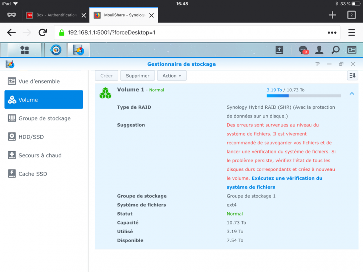Open the notifications chat bubble icon
The image size is (363, 272).
tap(303, 50)
